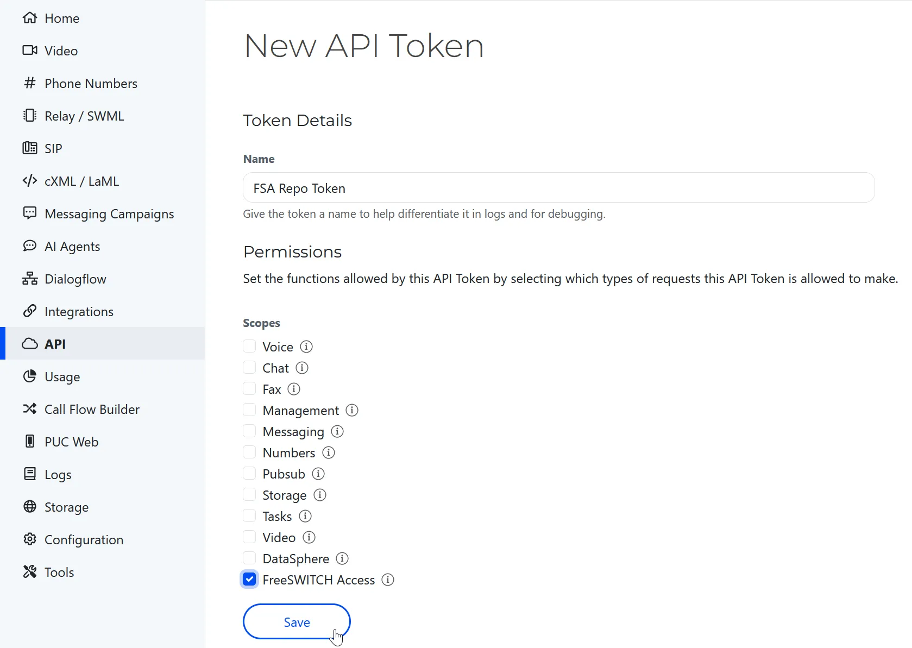The height and width of the screenshot is (648, 912).
Task: Open the Call Flow Builder page
Action: [103, 409]
